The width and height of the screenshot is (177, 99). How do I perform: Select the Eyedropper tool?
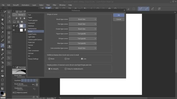click(2, 40)
